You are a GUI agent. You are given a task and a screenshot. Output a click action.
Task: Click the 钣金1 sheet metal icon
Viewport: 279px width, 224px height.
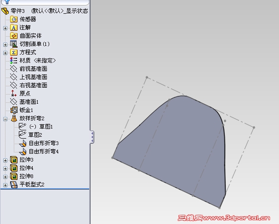[14, 110]
